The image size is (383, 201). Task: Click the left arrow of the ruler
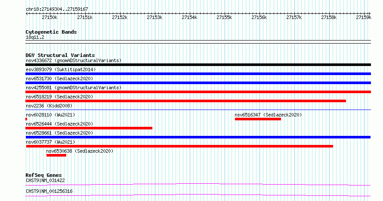pos(27,14)
